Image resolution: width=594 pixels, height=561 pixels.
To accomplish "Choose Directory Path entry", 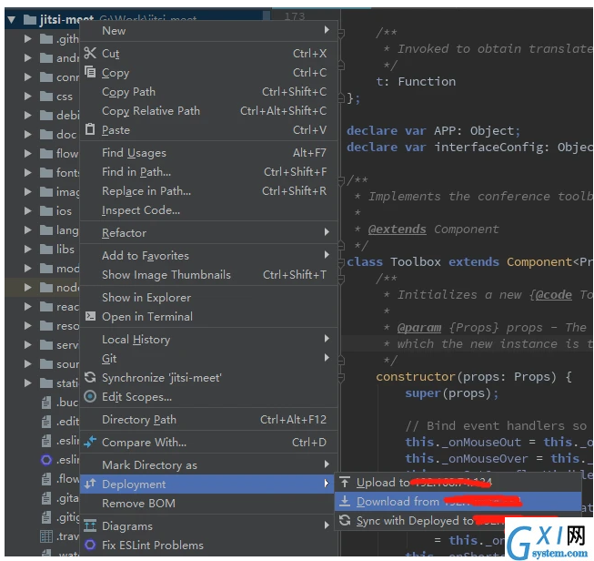I will click(208, 419).
